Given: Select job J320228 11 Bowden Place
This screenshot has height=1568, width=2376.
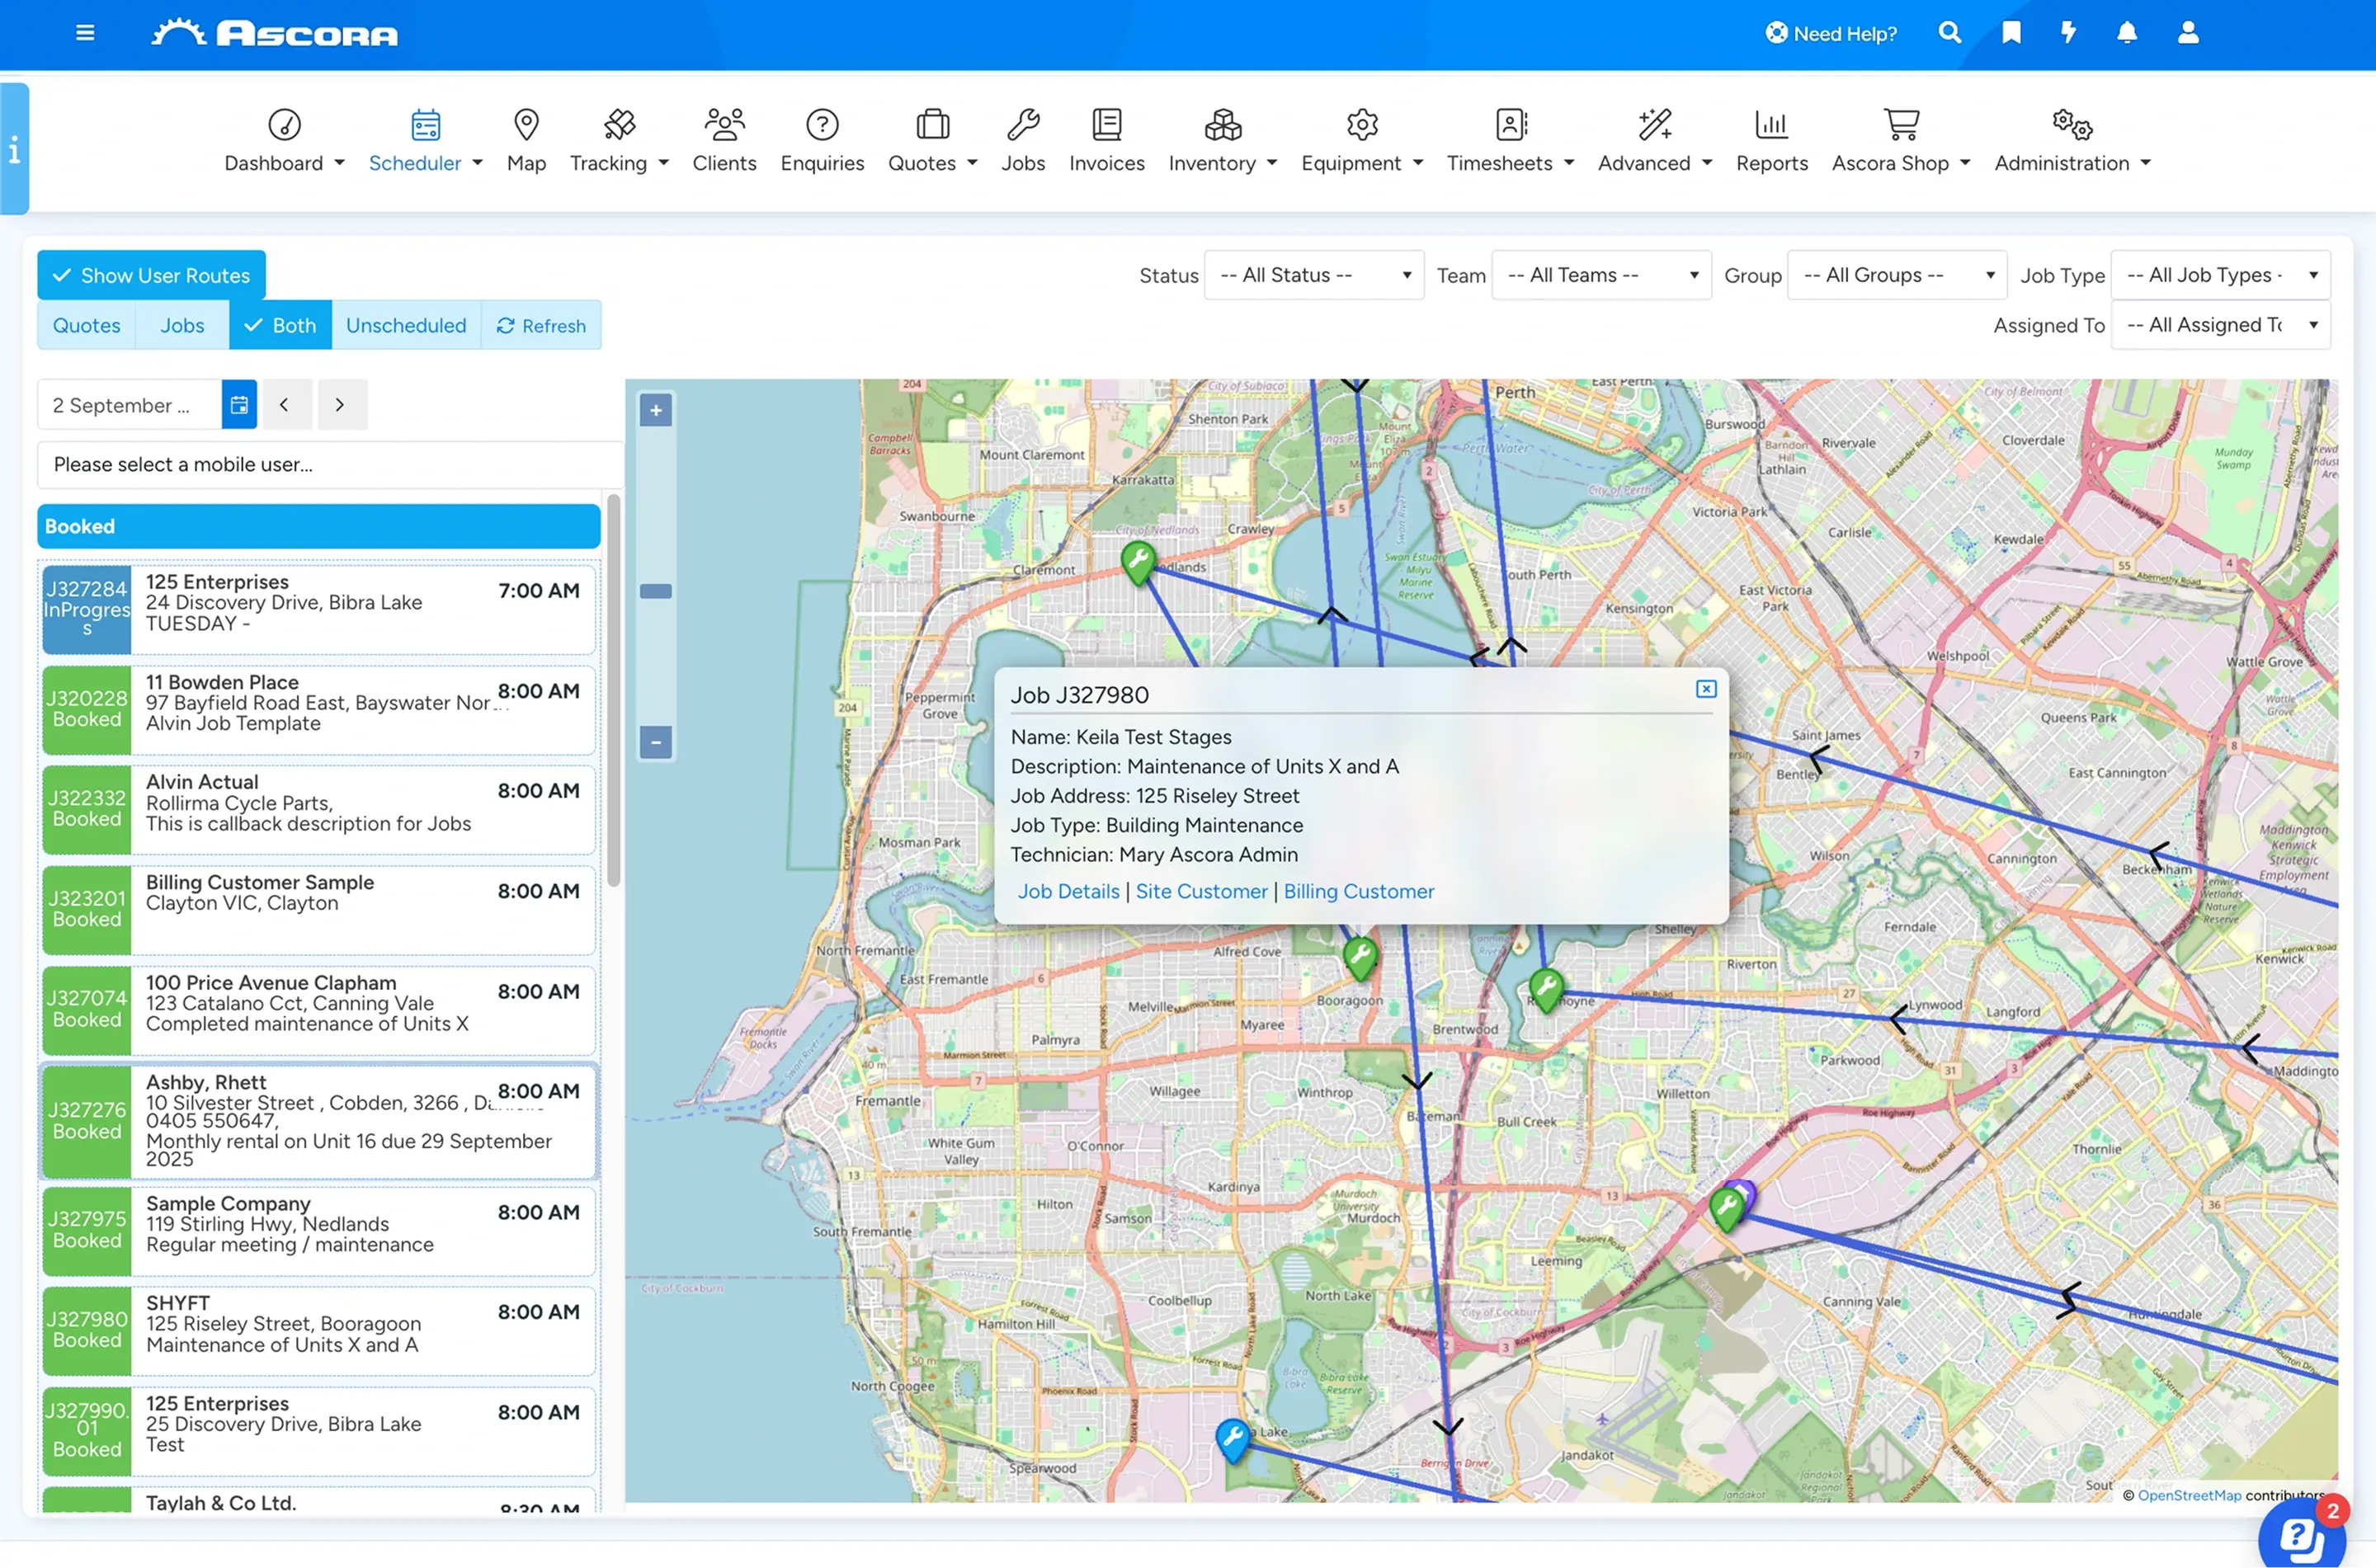Looking at the screenshot, I should coord(318,709).
